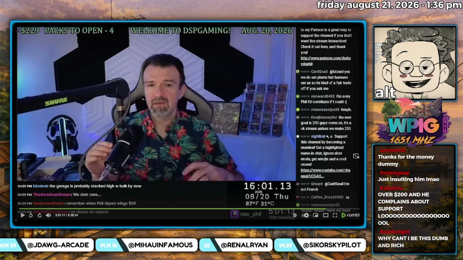Click the kinobot username in overlay chat
Image resolution: width=463 pixels, height=260 pixels.
(x=40, y=186)
